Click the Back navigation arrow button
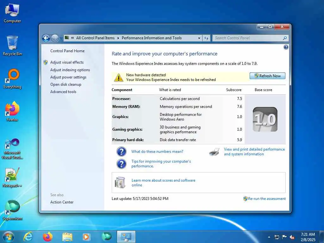The image size is (324, 243). 46,38
